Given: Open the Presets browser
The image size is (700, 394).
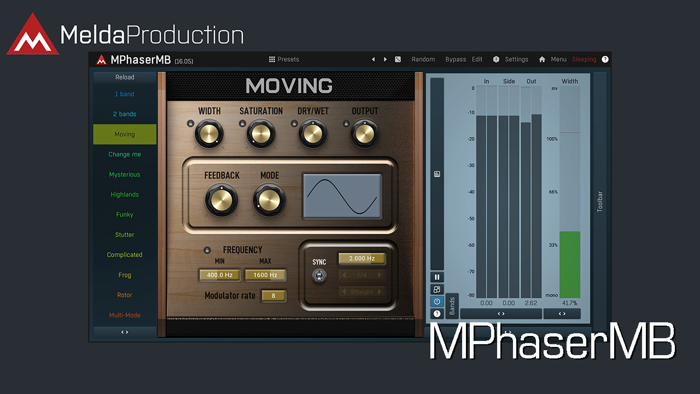Looking at the screenshot, I should click(x=284, y=59).
